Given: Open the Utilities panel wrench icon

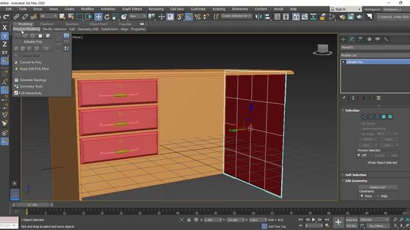Looking at the screenshot, I should [386, 40].
